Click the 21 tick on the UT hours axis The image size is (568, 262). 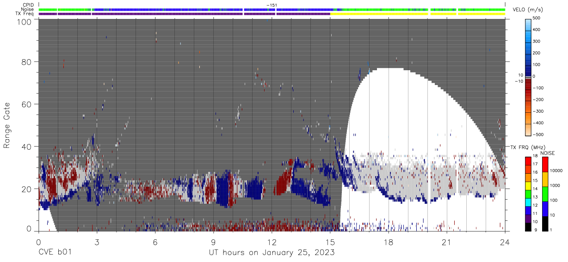pos(447,242)
